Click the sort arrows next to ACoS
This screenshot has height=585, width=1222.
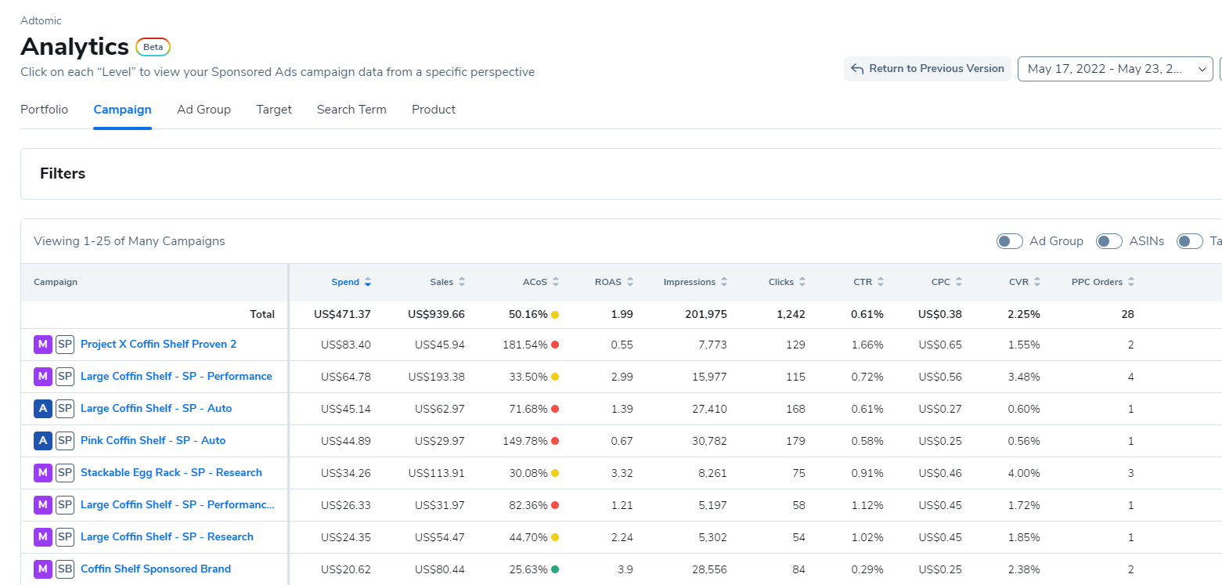click(x=556, y=282)
